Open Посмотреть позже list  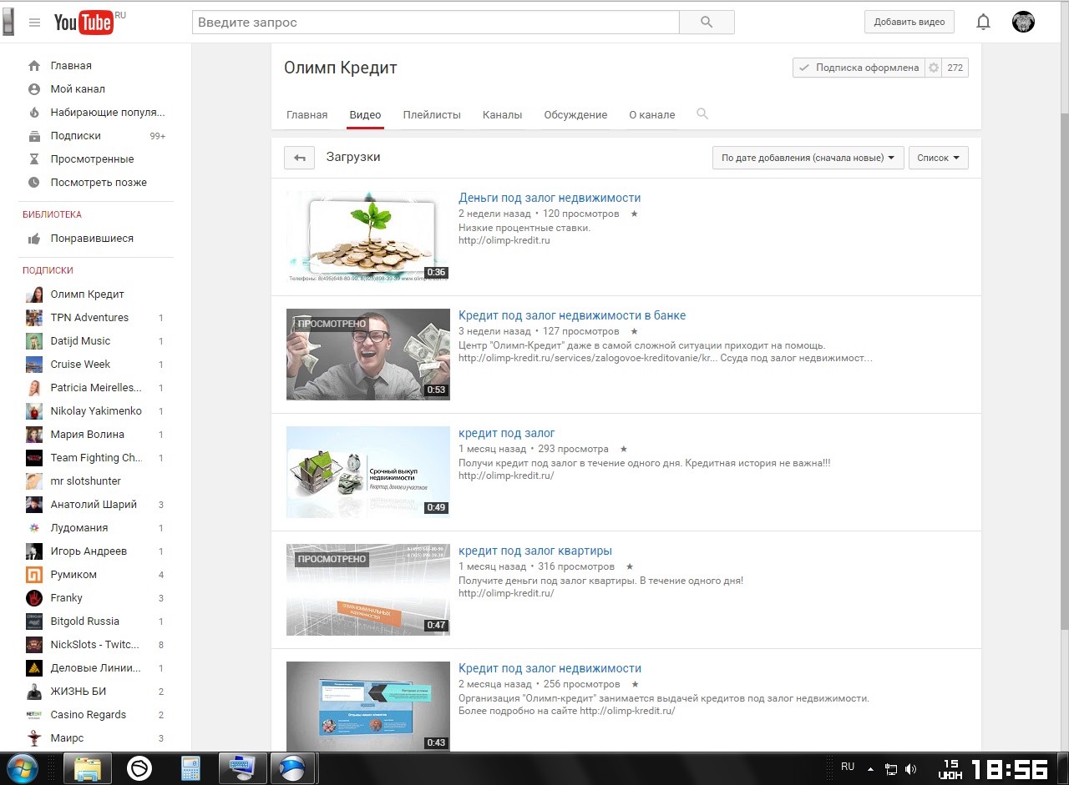pos(99,183)
